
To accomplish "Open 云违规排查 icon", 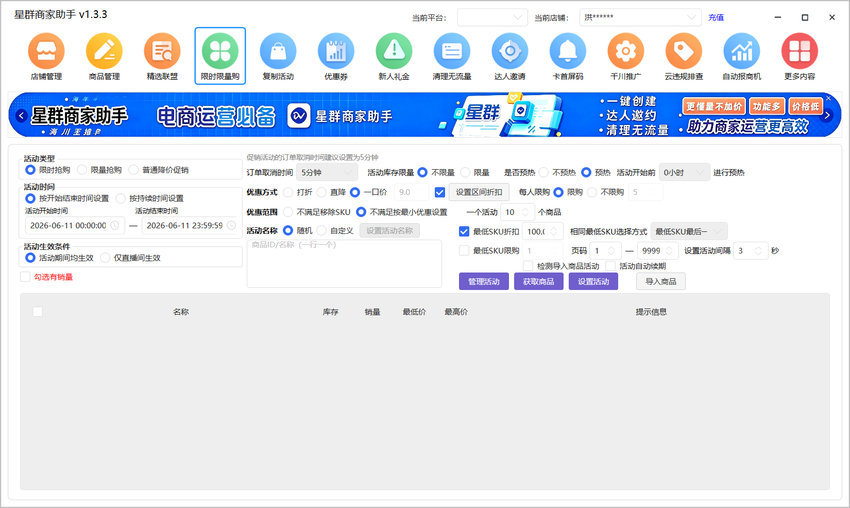I will tap(684, 57).
